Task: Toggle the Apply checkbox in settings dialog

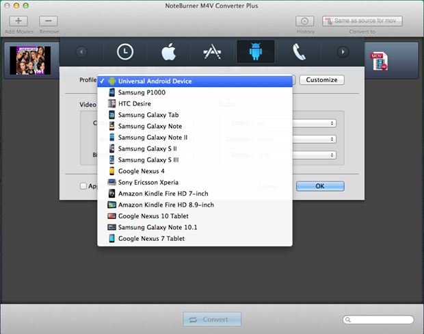Action: coord(83,186)
